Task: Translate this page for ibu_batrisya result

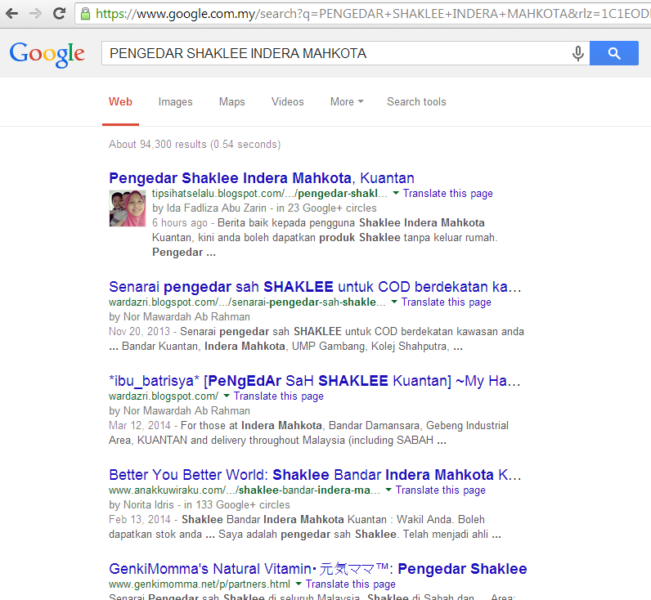Action: (278, 396)
